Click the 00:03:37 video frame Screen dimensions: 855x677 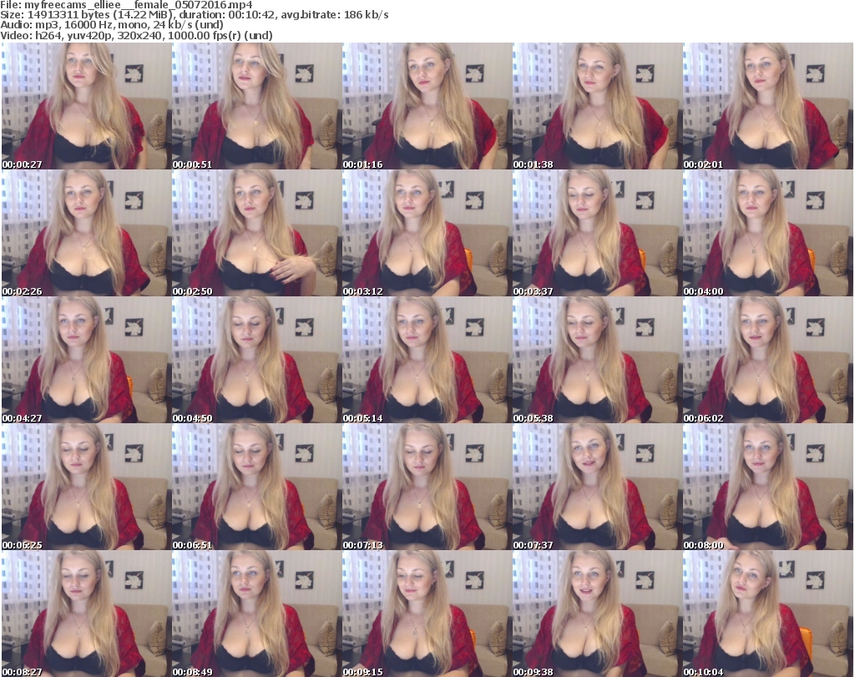tap(598, 233)
